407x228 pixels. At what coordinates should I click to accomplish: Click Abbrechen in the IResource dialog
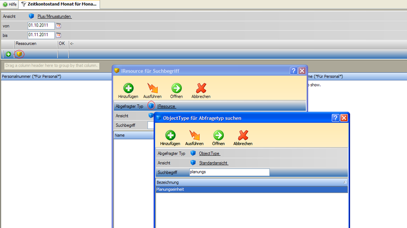pyautogui.click(x=200, y=89)
